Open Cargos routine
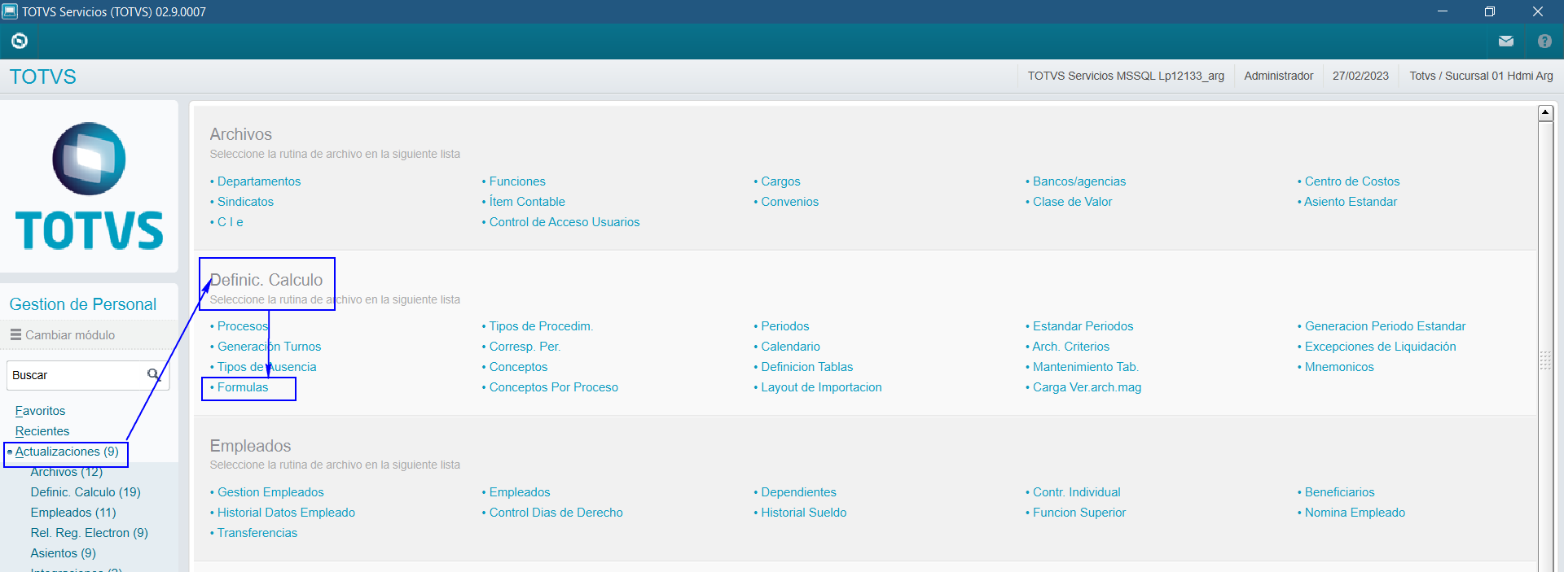 (x=780, y=181)
